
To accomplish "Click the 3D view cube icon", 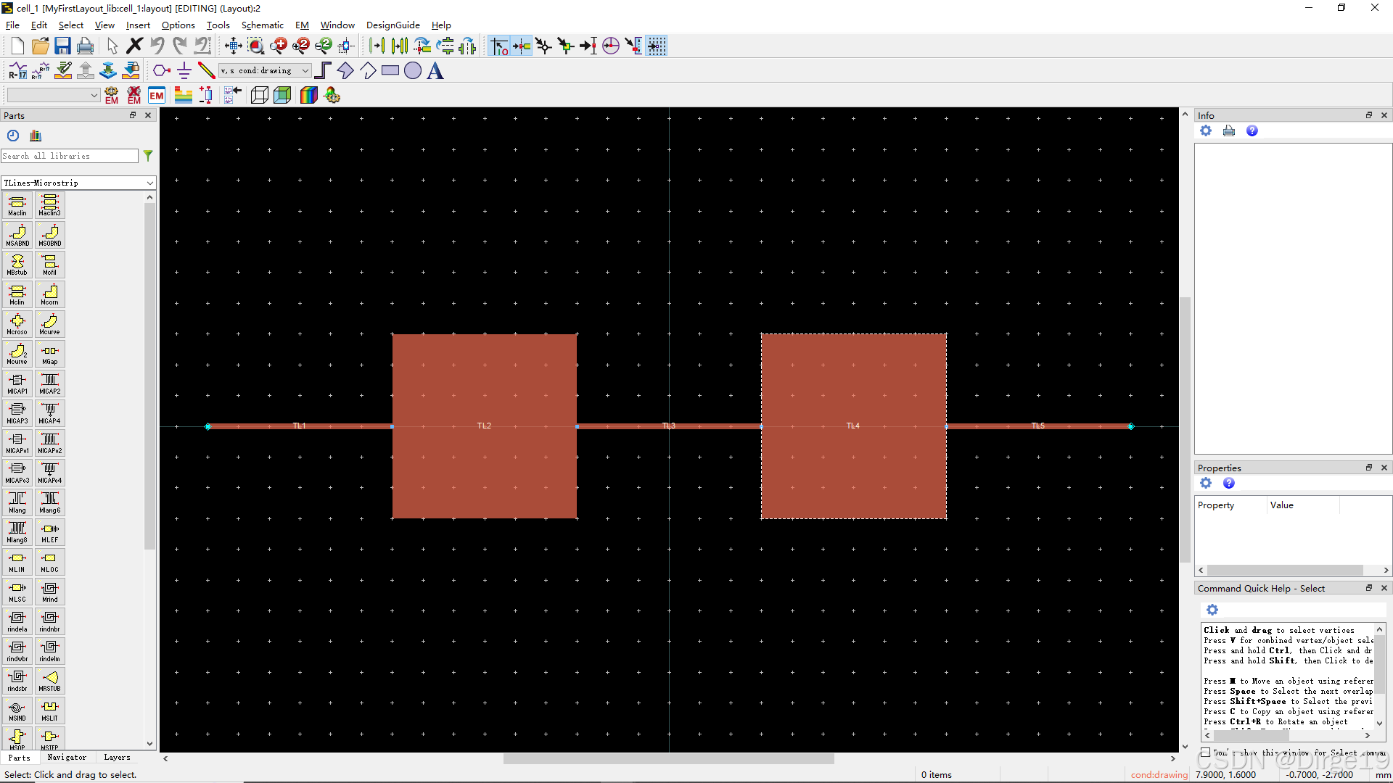I will (260, 95).
